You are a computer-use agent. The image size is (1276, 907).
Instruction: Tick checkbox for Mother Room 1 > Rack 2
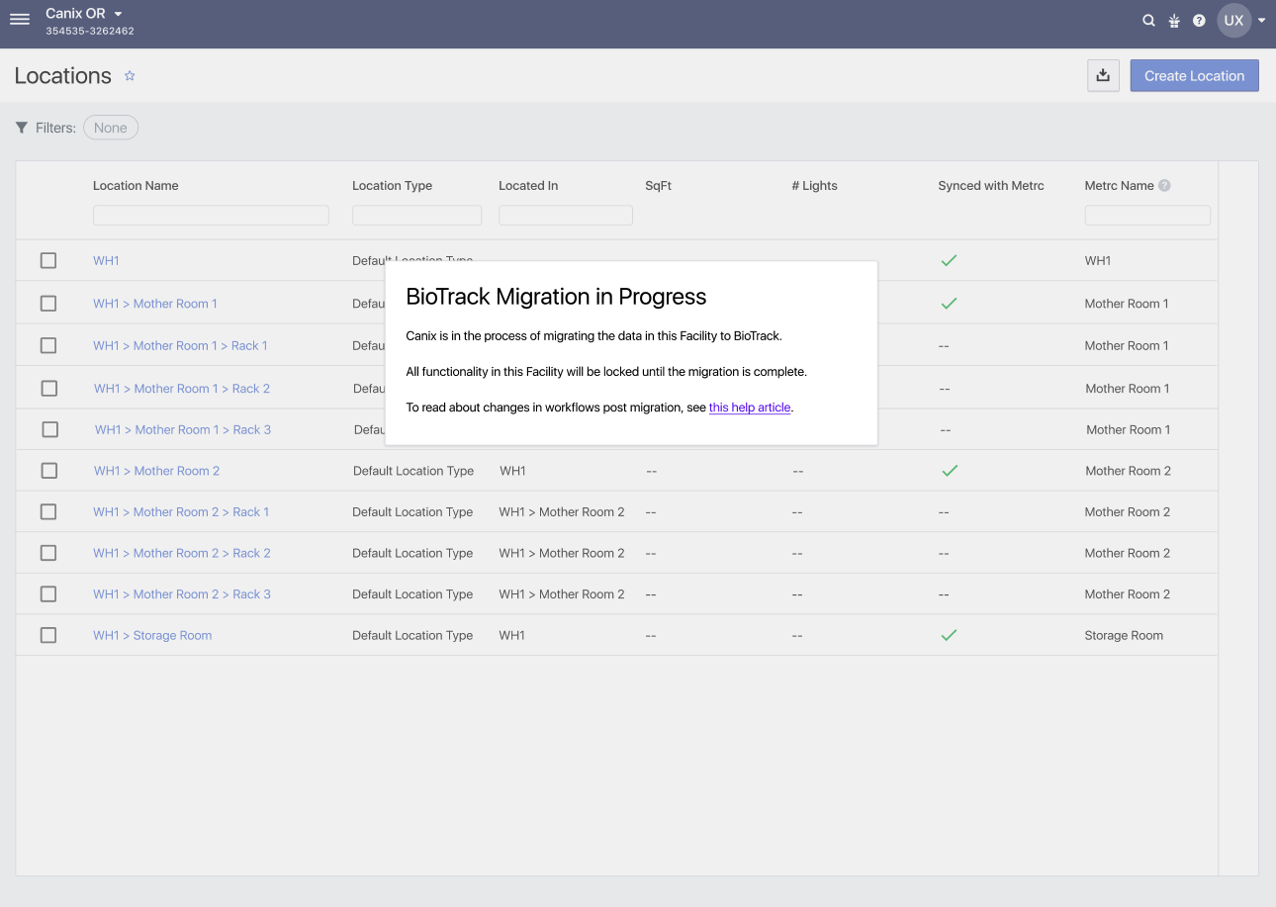pyautogui.click(x=49, y=389)
